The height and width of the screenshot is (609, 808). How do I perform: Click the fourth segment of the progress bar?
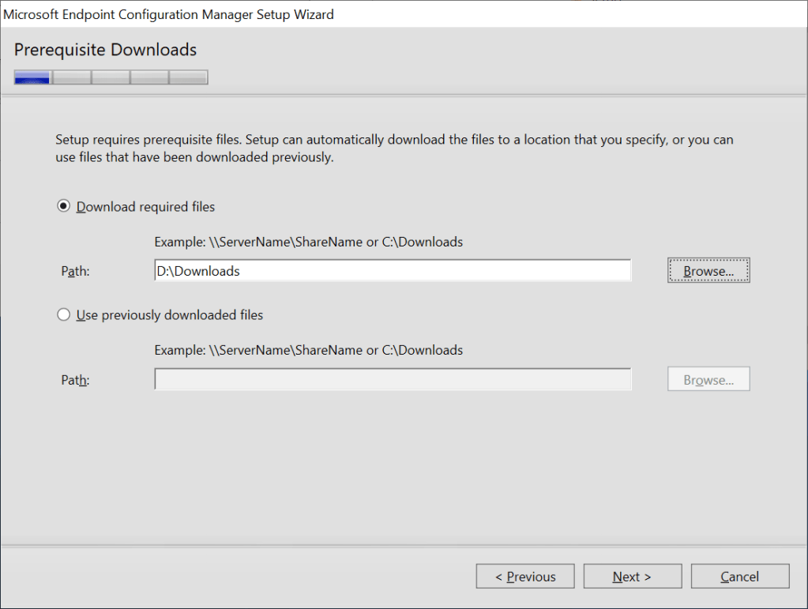(x=149, y=77)
